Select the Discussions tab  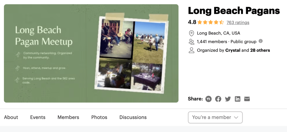[x=133, y=117]
